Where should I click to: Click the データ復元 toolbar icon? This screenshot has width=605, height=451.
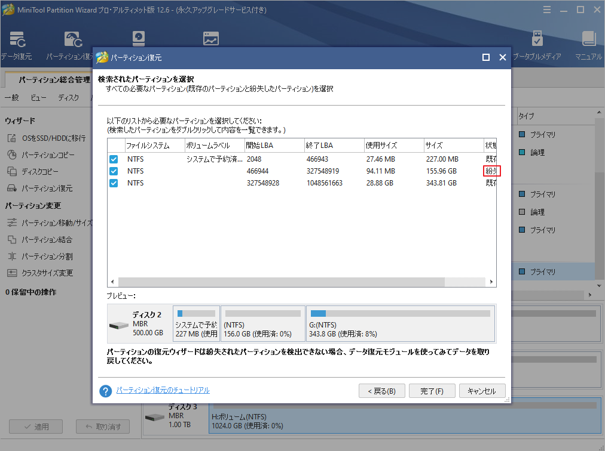point(17,40)
